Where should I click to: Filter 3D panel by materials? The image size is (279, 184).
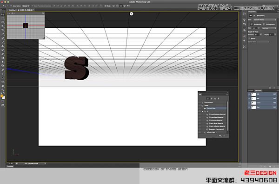pos(215,98)
